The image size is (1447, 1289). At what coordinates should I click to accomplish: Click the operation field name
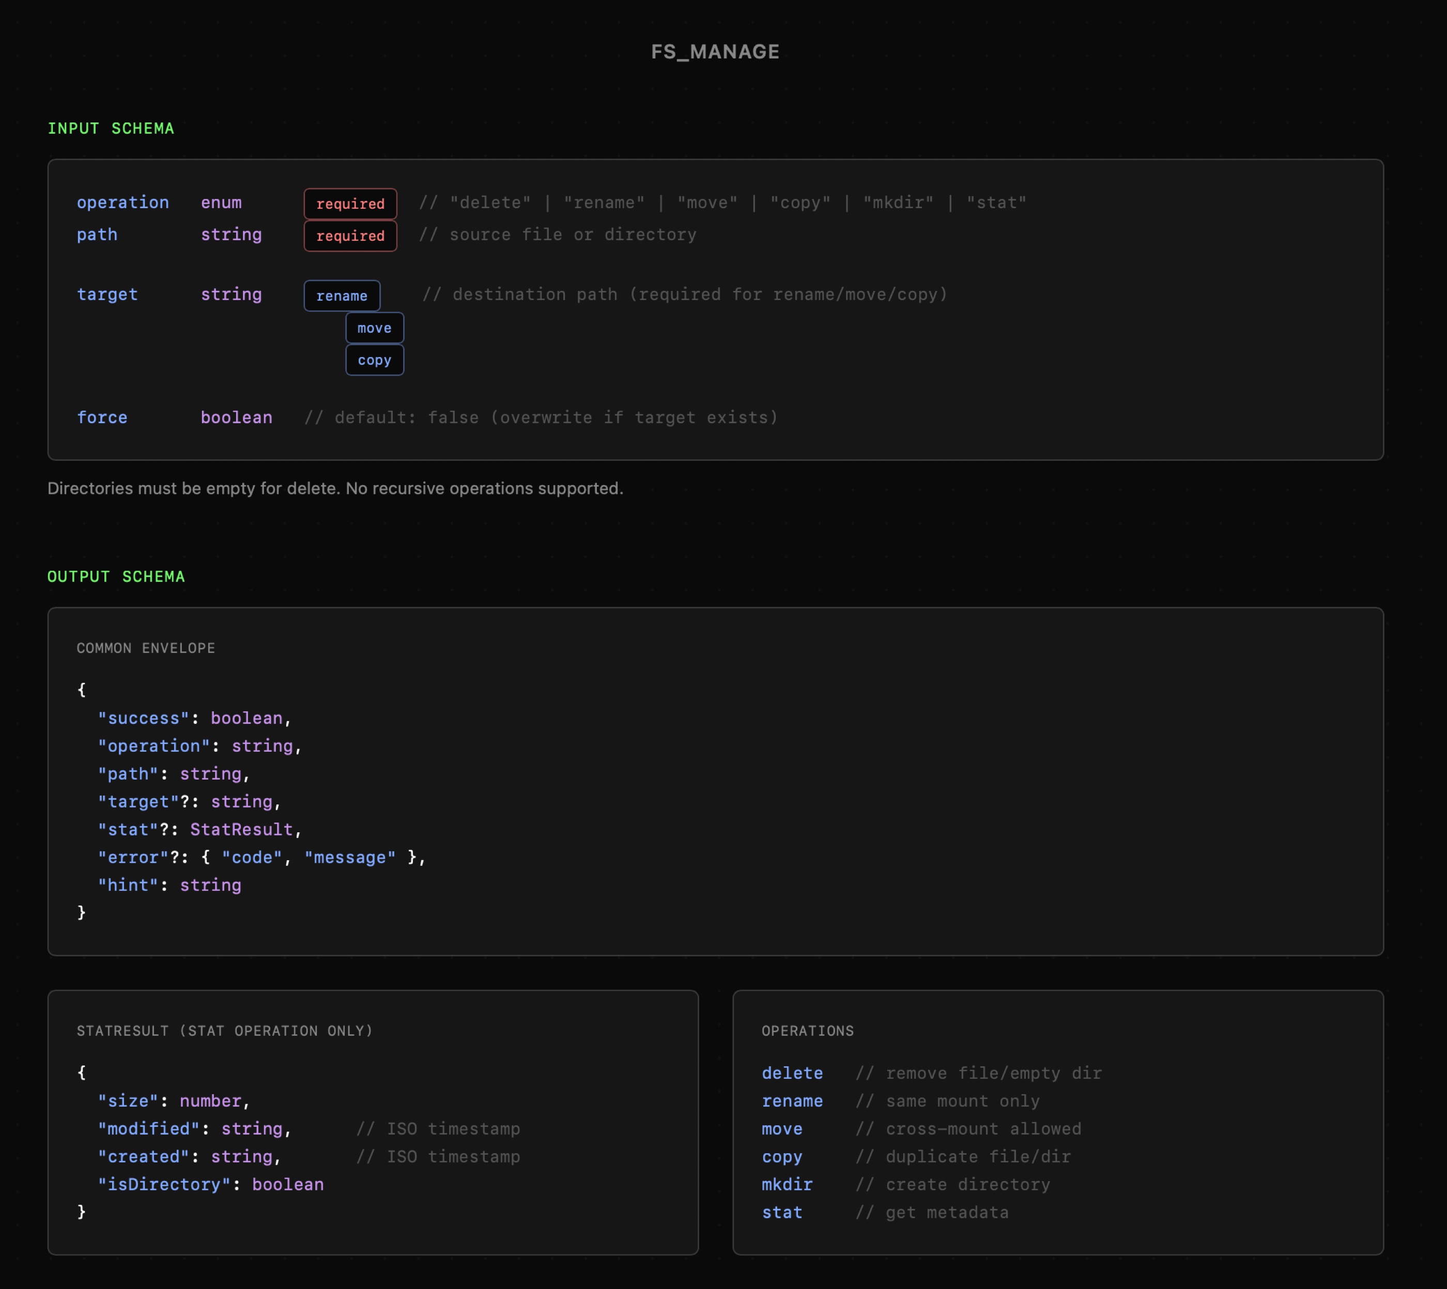click(x=122, y=203)
